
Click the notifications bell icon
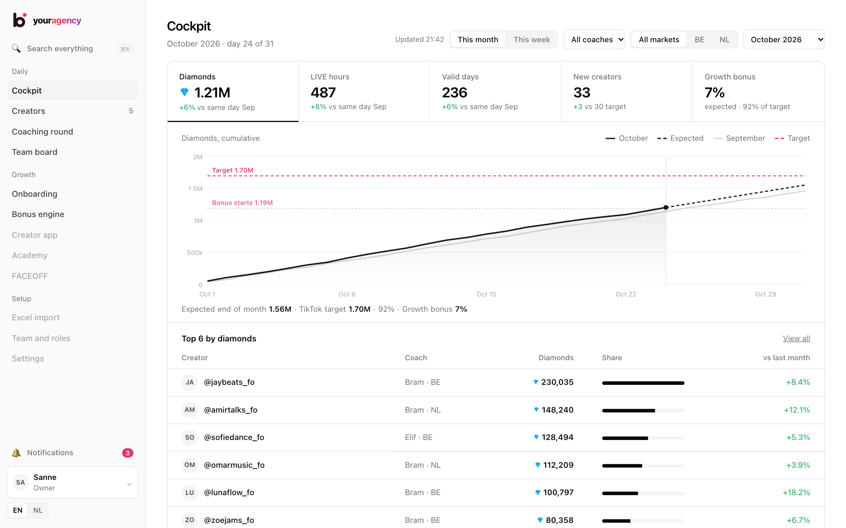16,453
